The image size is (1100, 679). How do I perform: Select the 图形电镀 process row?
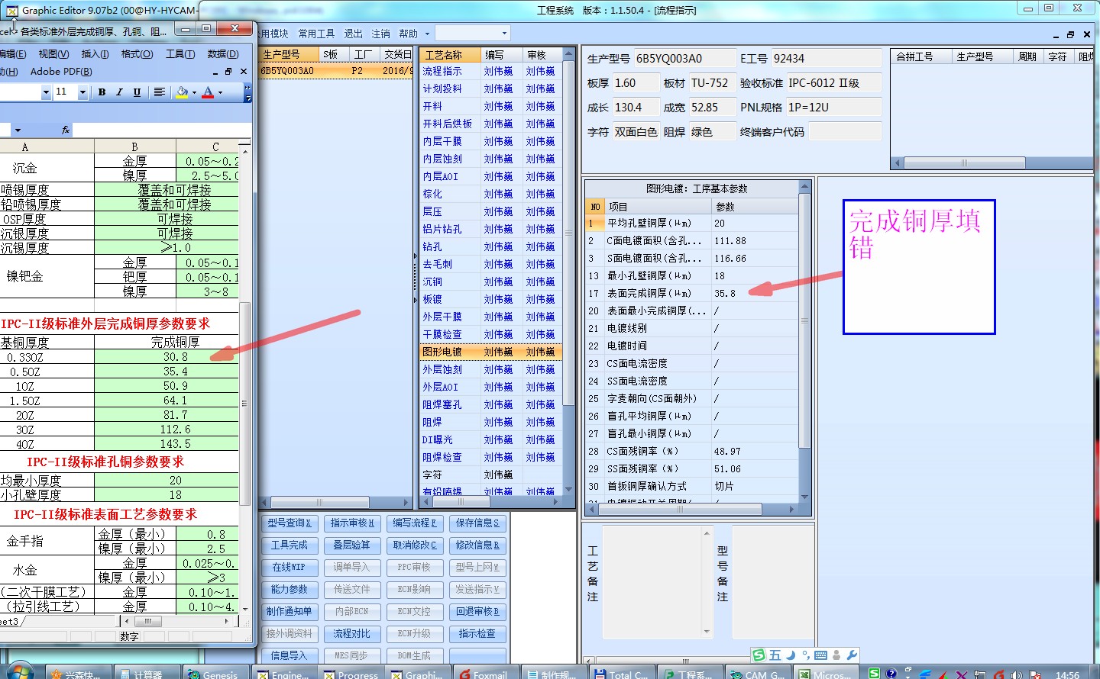click(490, 352)
